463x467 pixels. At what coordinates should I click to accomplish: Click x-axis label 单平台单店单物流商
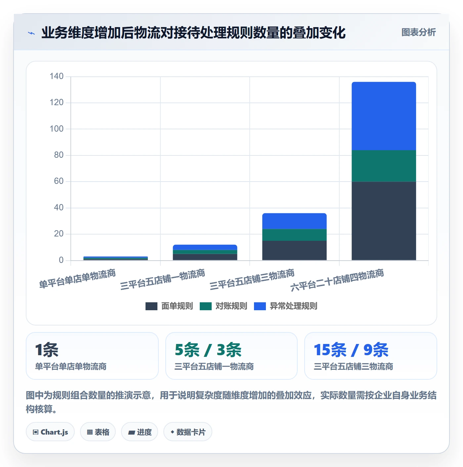77,278
